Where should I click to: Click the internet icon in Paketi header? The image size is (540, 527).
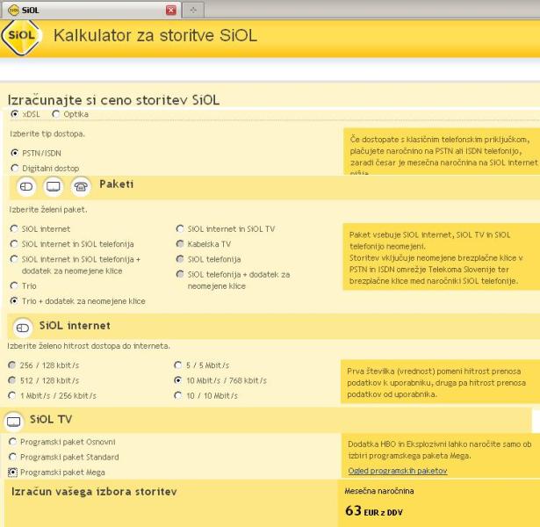pos(26,186)
